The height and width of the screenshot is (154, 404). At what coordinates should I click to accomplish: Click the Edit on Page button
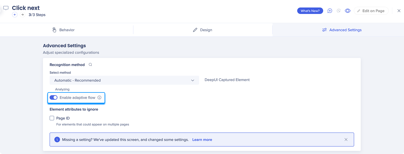[371, 11]
